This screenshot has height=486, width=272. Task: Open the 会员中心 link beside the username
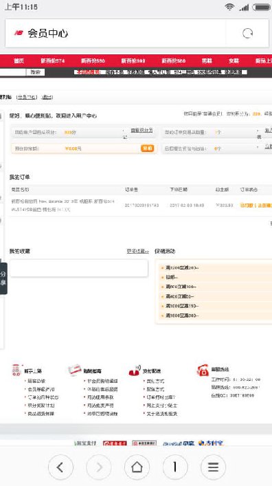tap(27, 98)
